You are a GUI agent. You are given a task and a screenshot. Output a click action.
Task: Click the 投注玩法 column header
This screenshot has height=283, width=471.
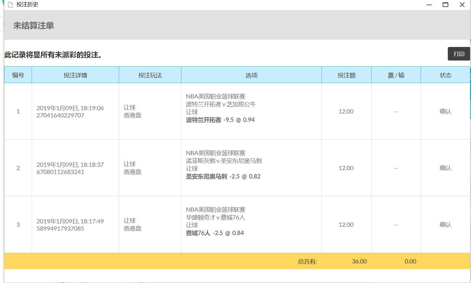[150, 75]
